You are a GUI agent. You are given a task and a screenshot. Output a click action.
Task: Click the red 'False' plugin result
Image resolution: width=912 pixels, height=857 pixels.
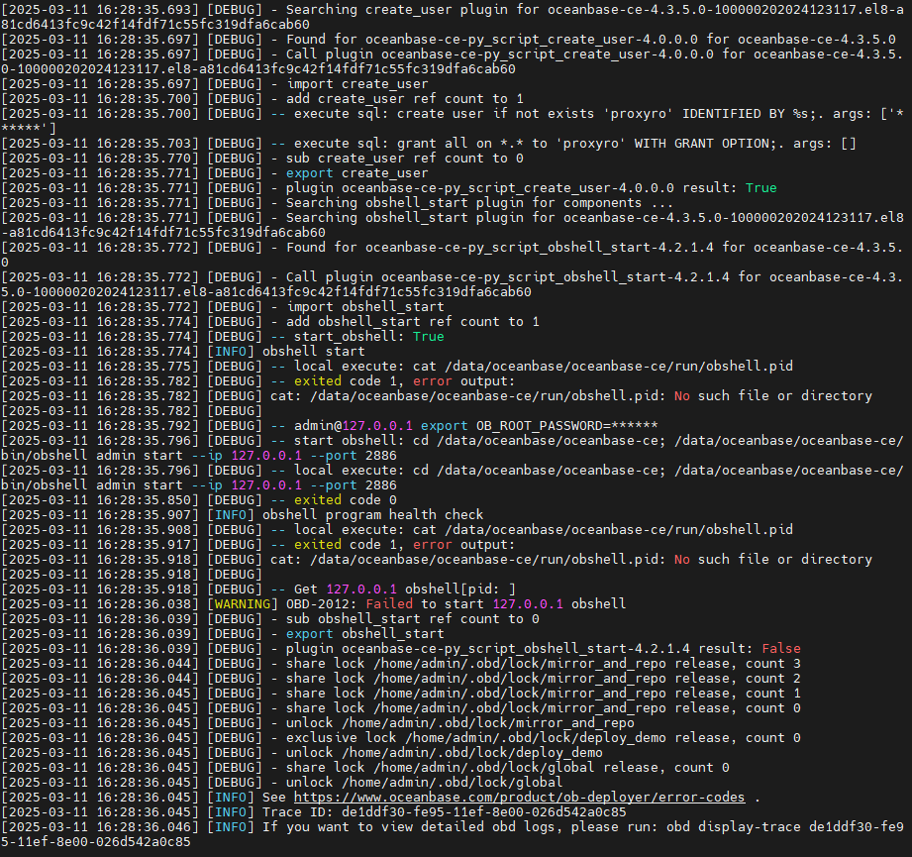[781, 649]
